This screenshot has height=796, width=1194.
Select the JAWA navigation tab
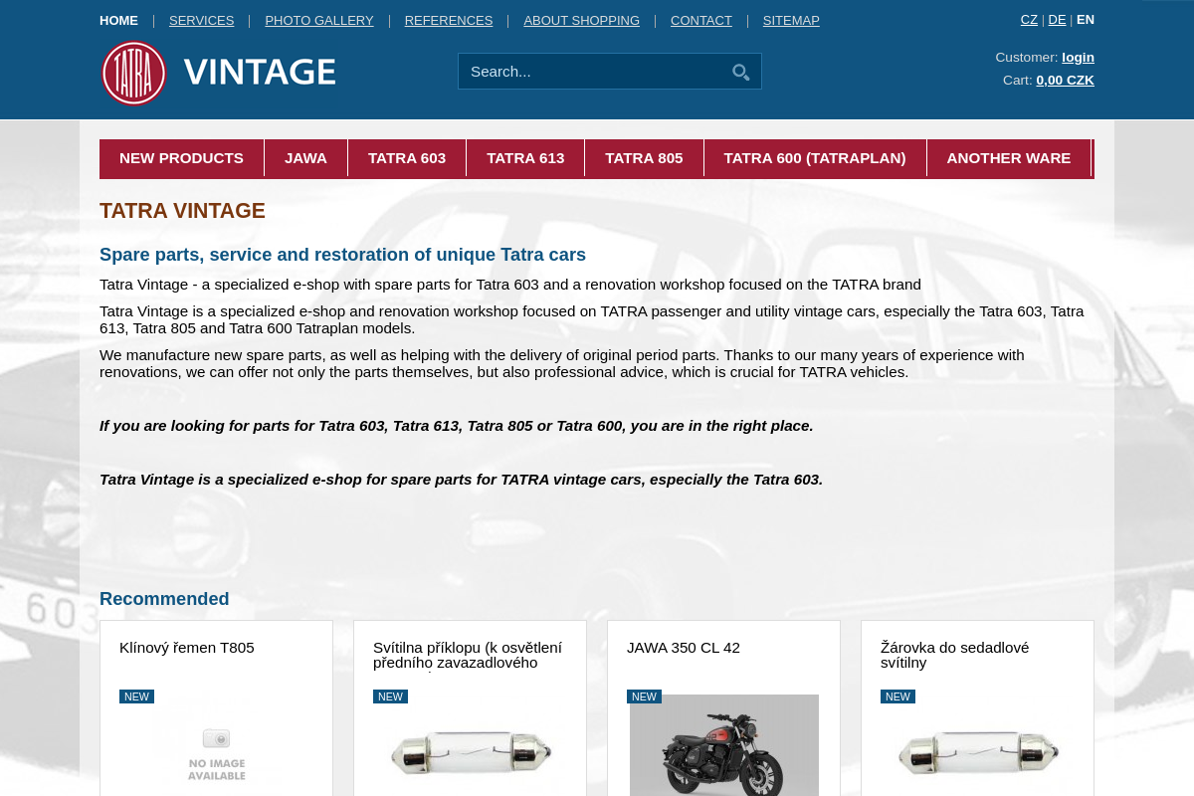click(305, 157)
